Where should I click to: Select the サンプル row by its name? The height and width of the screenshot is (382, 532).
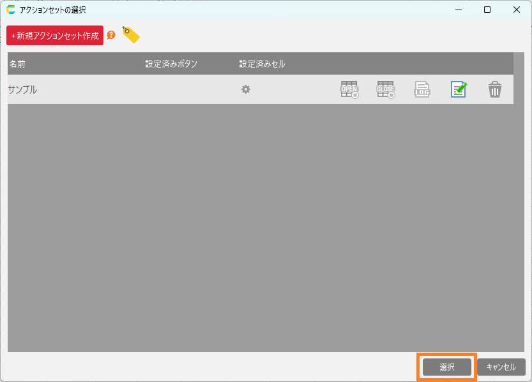22,90
